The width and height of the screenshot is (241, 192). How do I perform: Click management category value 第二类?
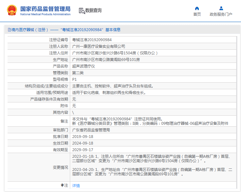tap(78, 73)
